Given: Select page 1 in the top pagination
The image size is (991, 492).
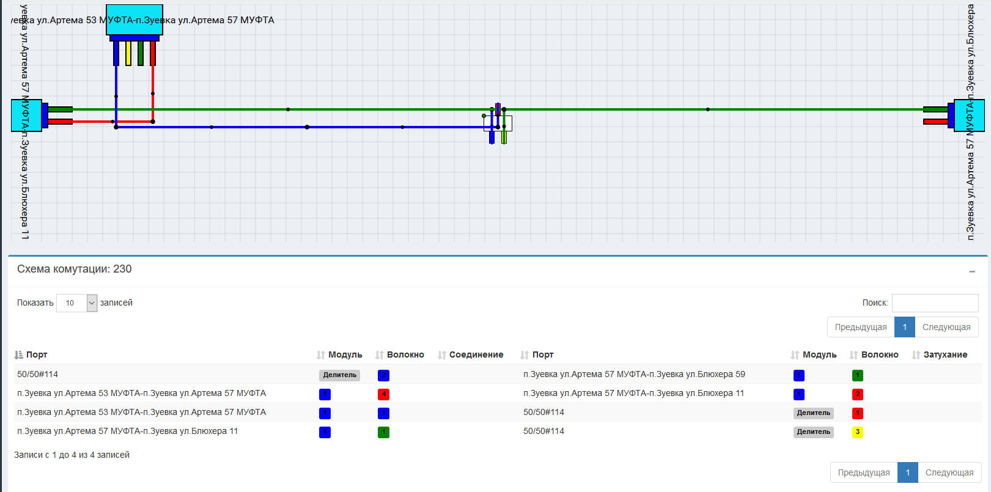Looking at the screenshot, I should (x=904, y=327).
